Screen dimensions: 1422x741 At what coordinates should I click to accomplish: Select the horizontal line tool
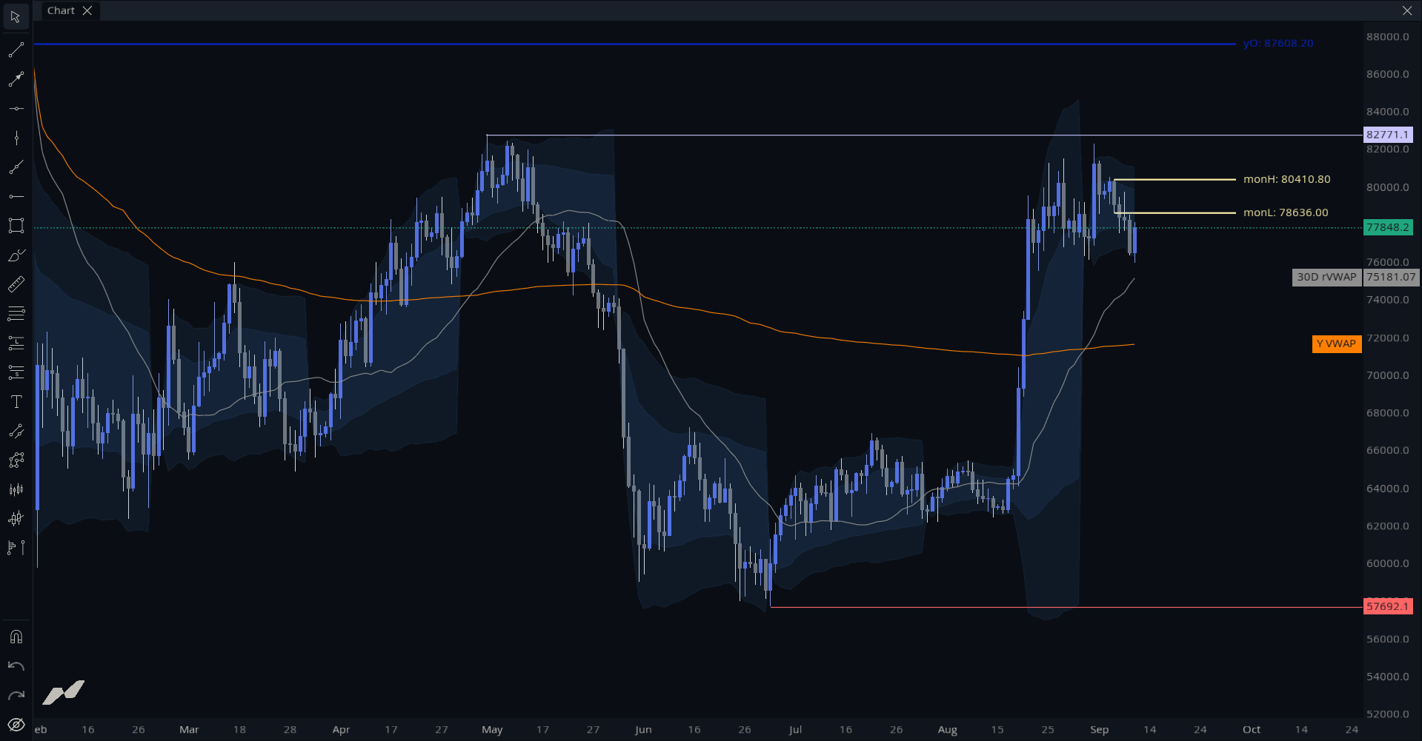click(16, 109)
